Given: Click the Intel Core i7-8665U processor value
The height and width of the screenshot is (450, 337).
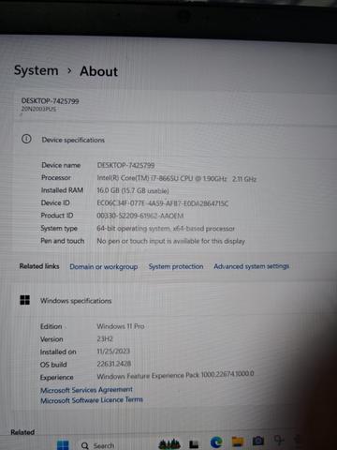Looking at the screenshot, I should click(x=177, y=178).
